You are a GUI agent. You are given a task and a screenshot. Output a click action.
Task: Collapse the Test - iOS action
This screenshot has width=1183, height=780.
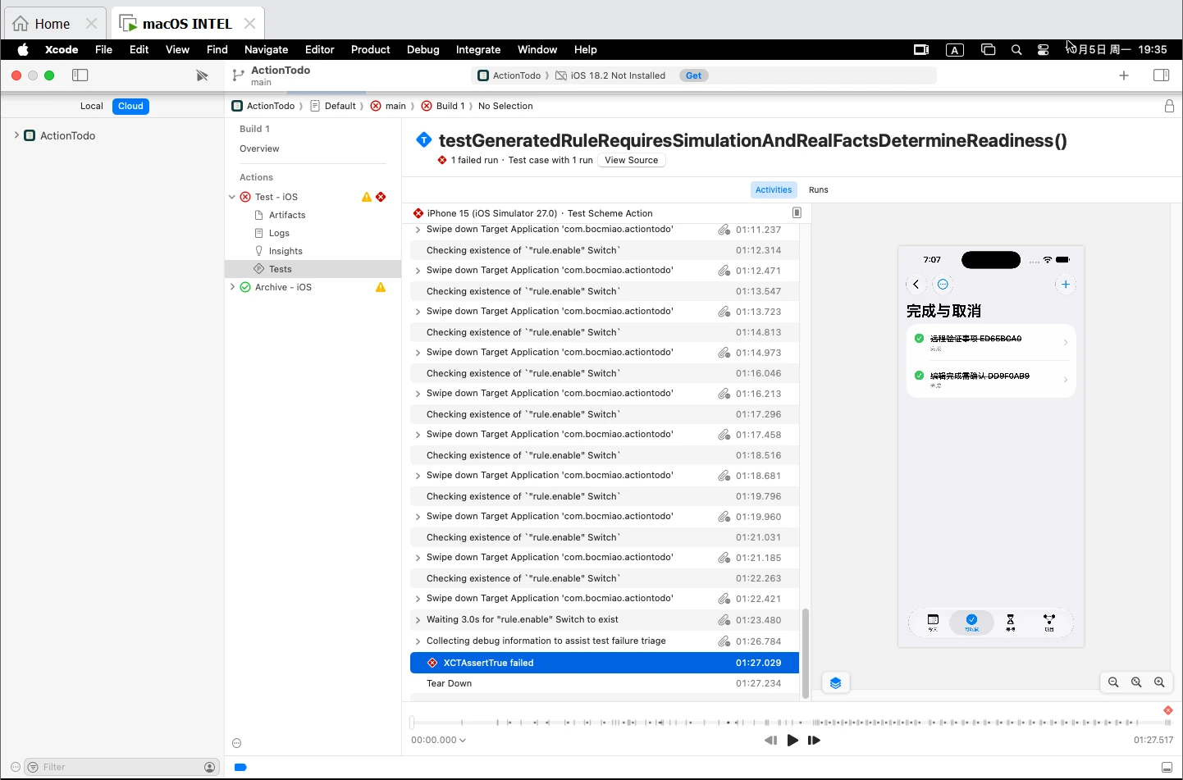(x=232, y=197)
